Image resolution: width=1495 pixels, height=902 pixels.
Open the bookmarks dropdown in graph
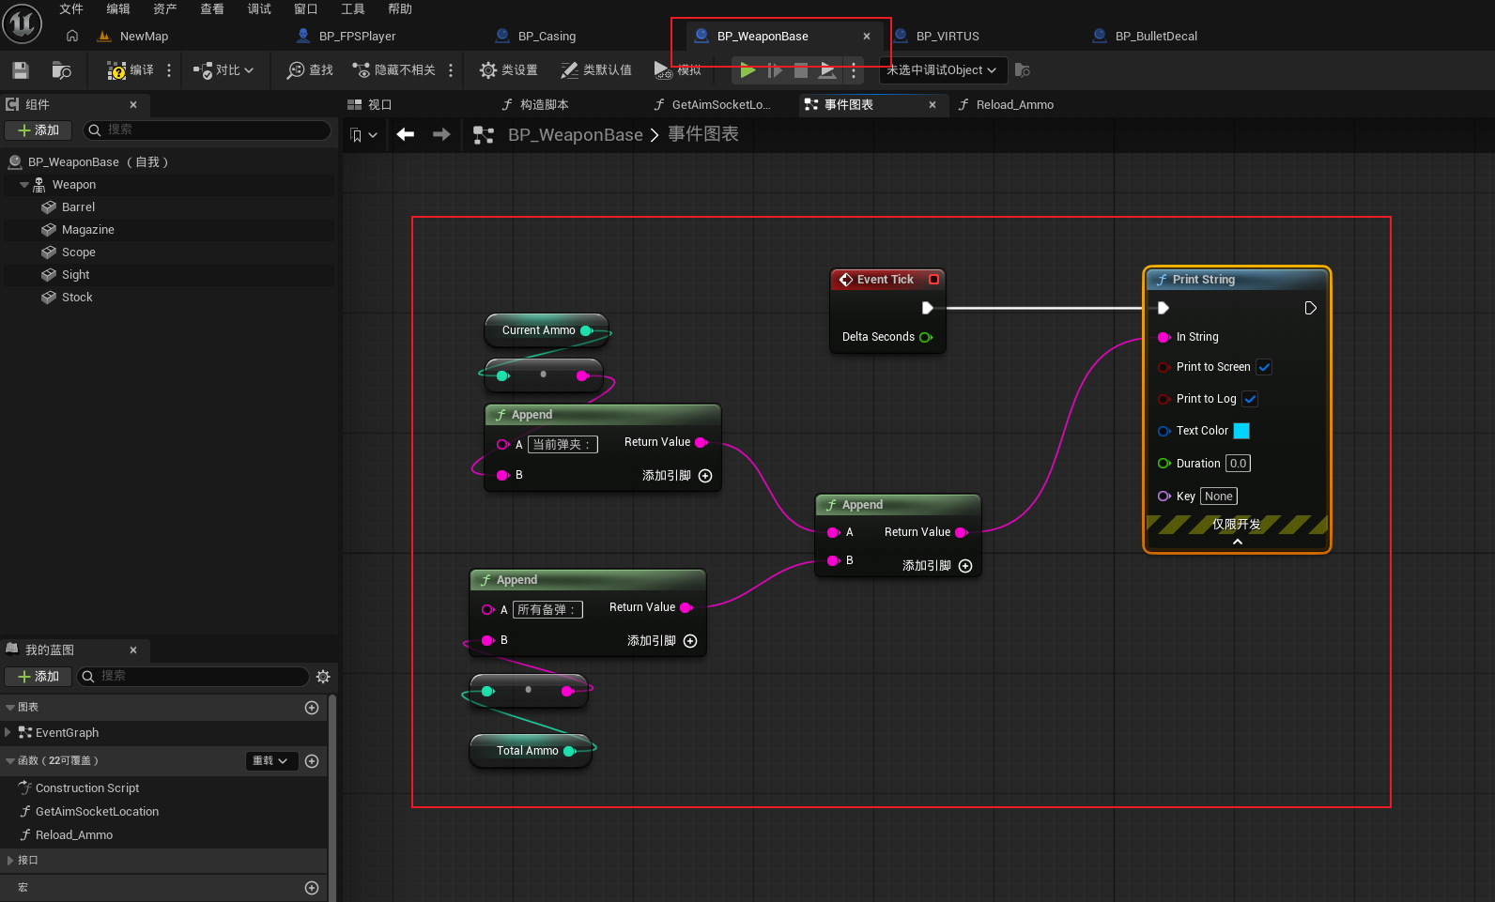363,135
